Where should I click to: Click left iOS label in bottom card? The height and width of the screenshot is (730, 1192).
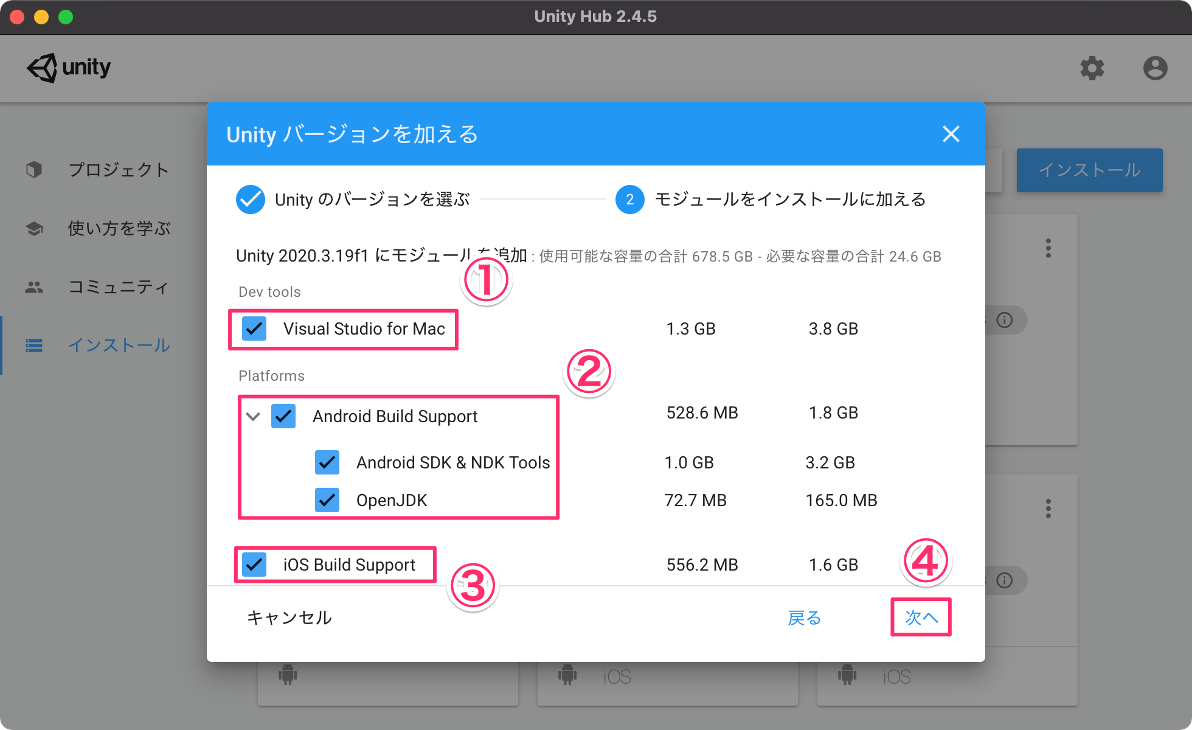point(617,676)
